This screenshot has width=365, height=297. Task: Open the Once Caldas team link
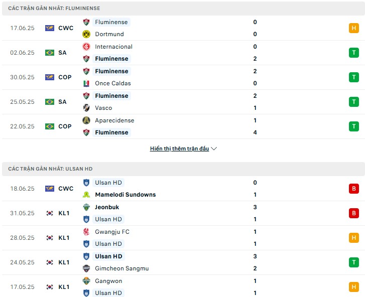tap(113, 83)
